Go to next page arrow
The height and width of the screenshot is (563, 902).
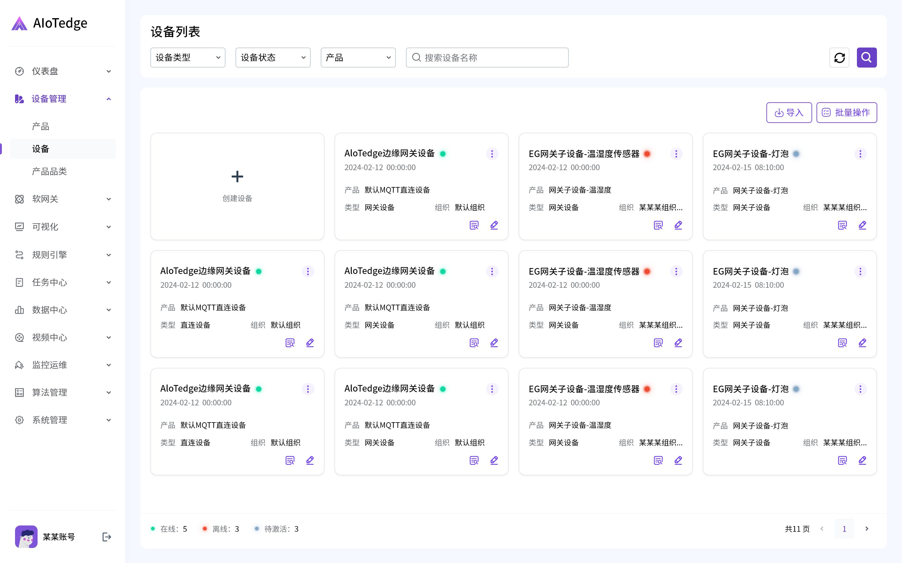(867, 529)
